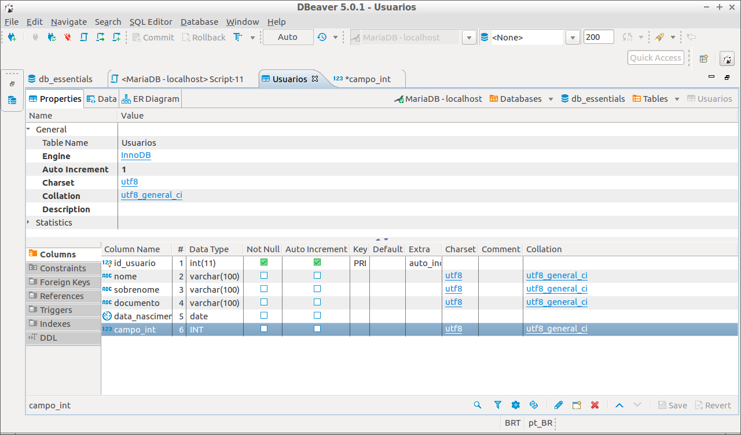Click the restore view icon in left sidebar
Screen dimensions: 741x435
[x=12, y=84]
